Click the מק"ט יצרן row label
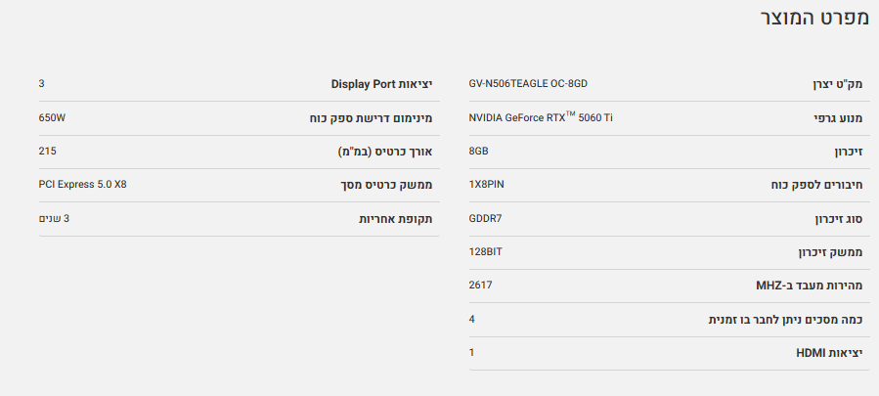Viewport: 879px width, 396px height. pos(837,85)
